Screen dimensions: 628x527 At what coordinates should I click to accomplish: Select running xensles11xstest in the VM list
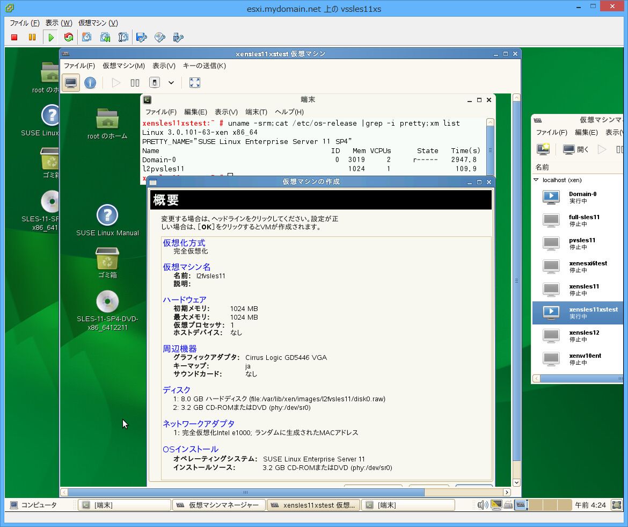577,313
